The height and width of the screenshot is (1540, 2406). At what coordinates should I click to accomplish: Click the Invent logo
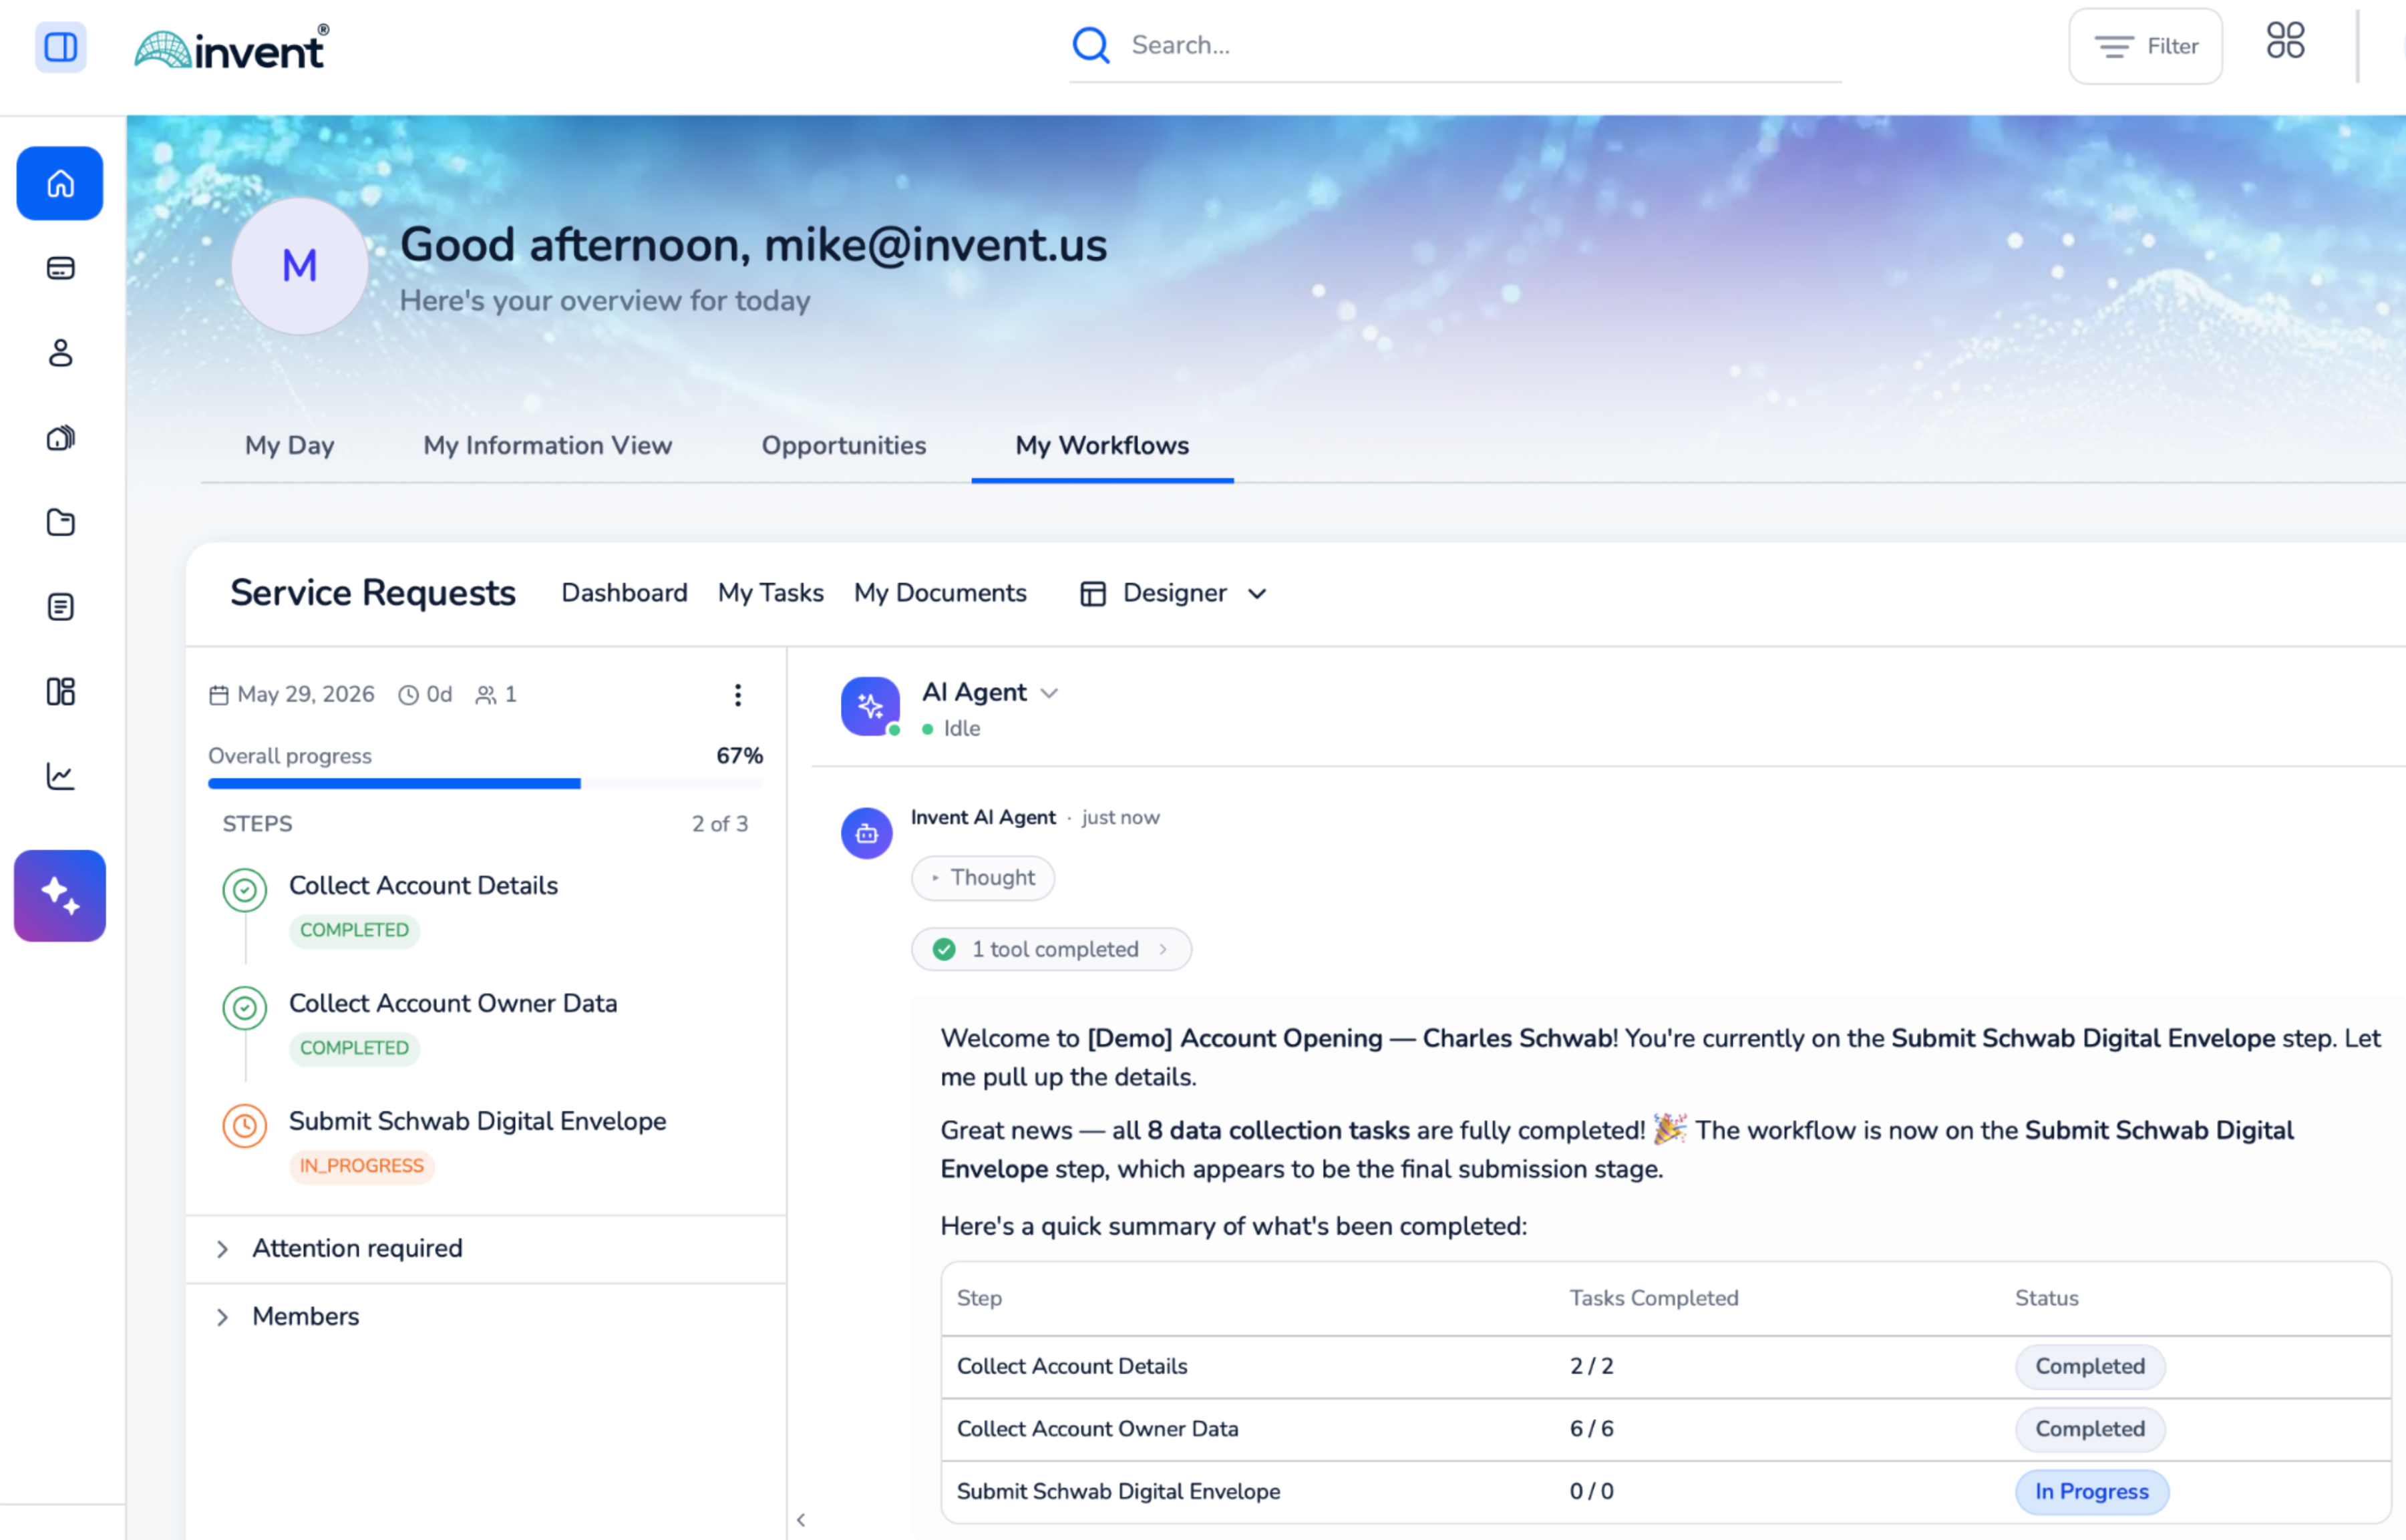232,47
